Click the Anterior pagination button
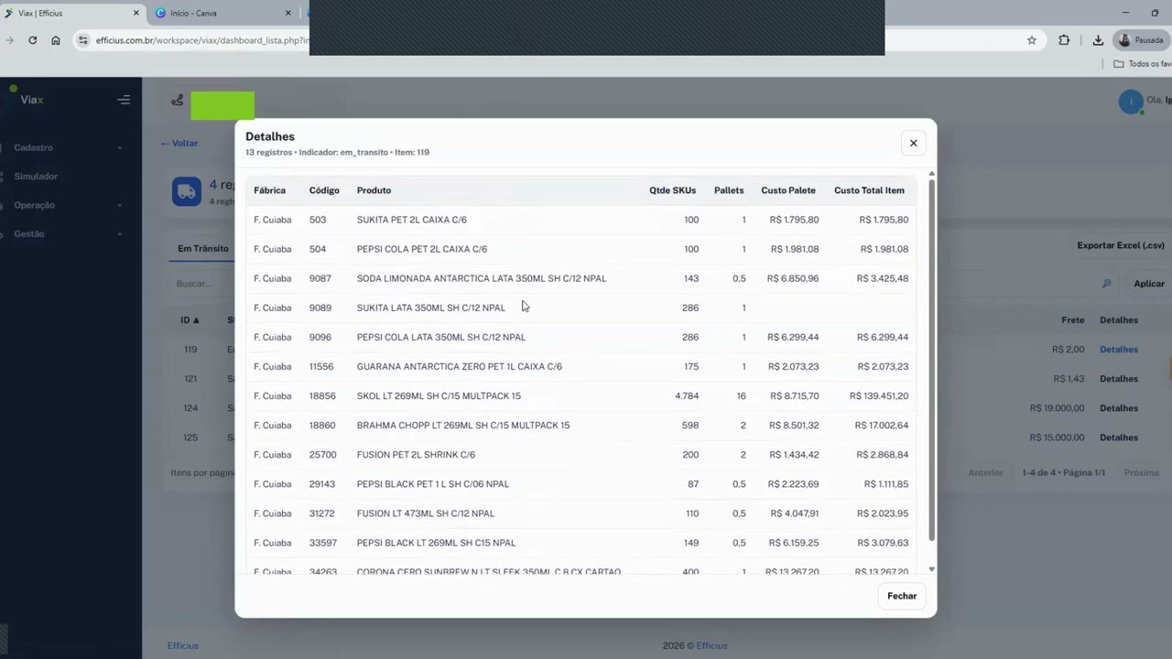The width and height of the screenshot is (1172, 659). click(x=986, y=473)
